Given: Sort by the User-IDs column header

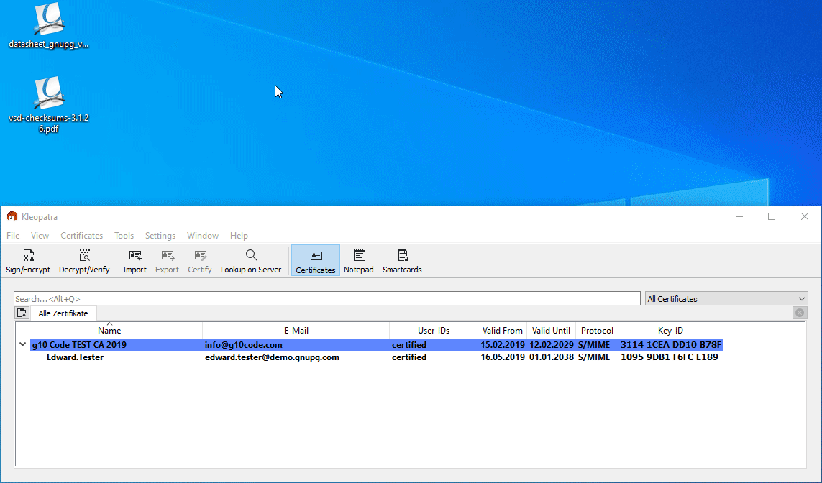Looking at the screenshot, I should point(434,331).
